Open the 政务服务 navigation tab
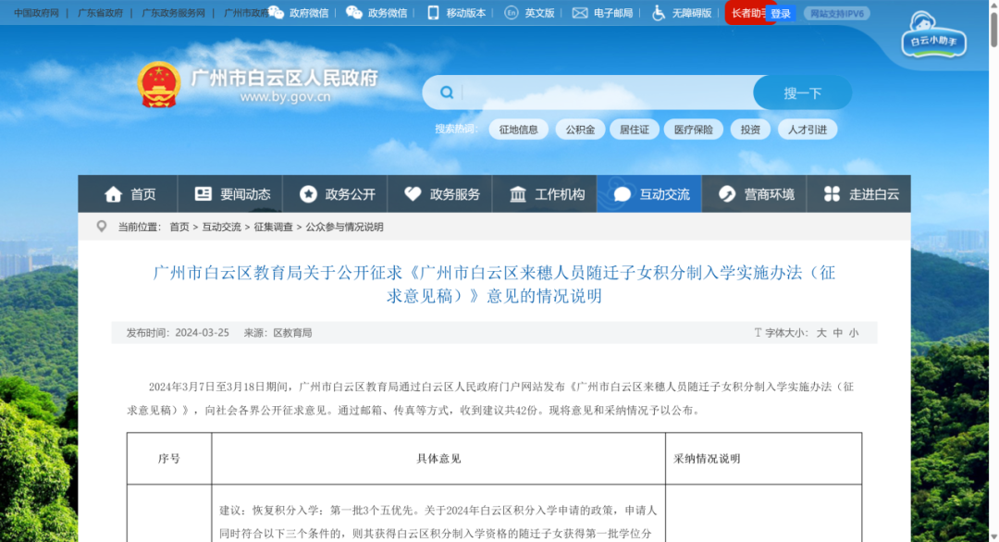 coord(440,193)
